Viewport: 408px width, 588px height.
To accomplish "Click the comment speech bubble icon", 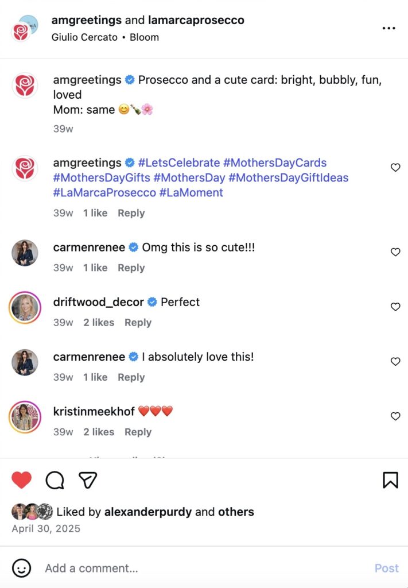I will tap(55, 480).
